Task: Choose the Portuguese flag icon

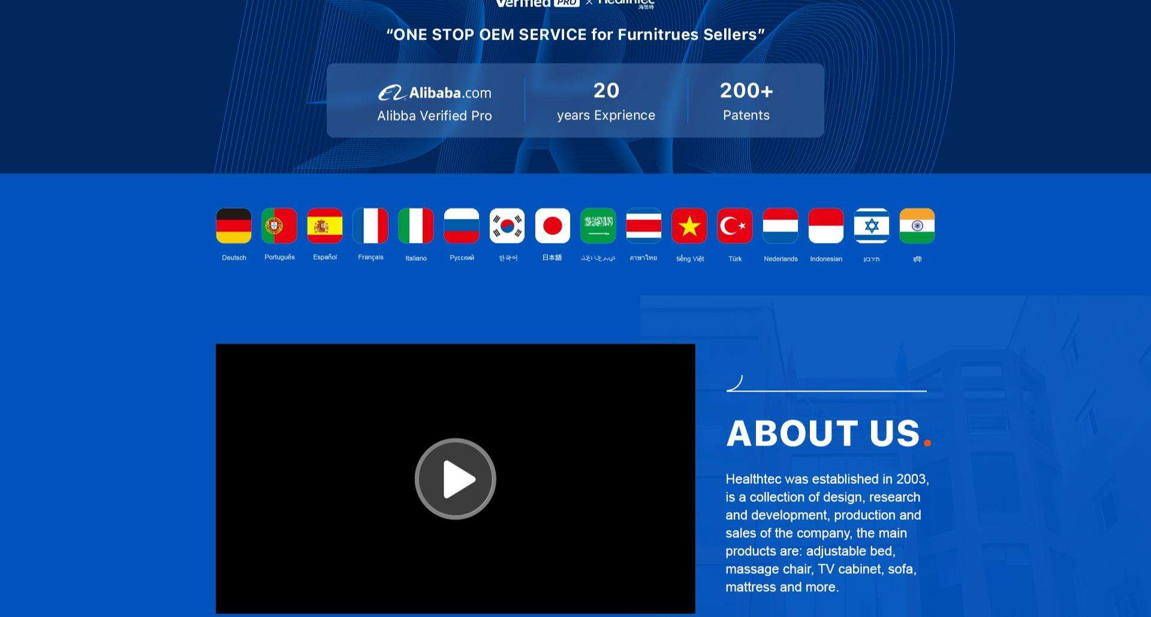Action: pos(279,226)
